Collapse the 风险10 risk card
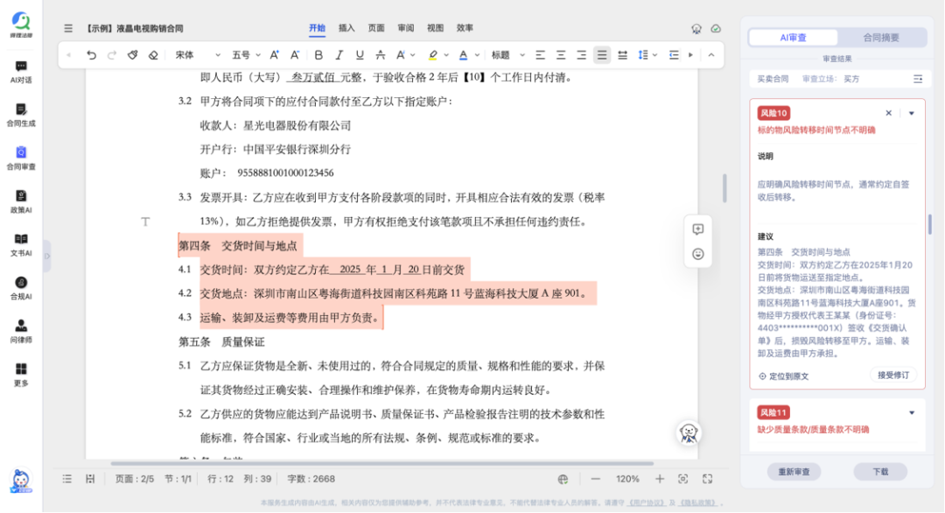945x513 pixels. coord(910,113)
